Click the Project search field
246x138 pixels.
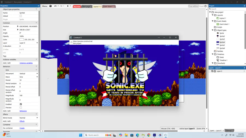[227, 9]
